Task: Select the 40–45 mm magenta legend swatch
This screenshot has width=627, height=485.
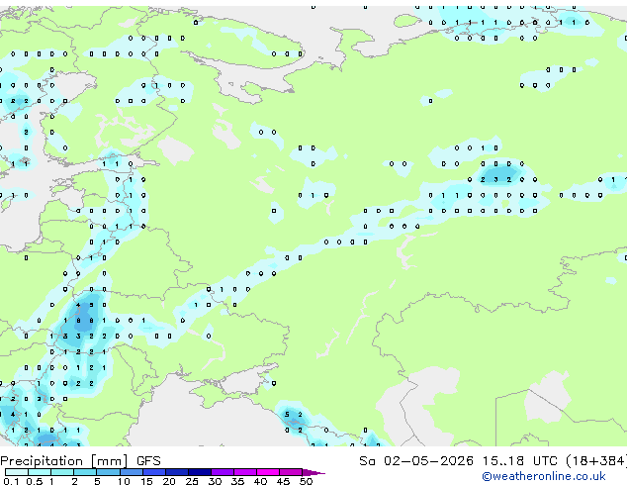Action: 268,472
